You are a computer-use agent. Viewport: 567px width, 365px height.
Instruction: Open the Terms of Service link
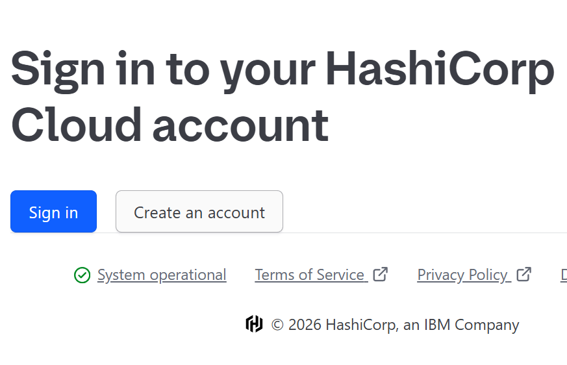tap(310, 275)
